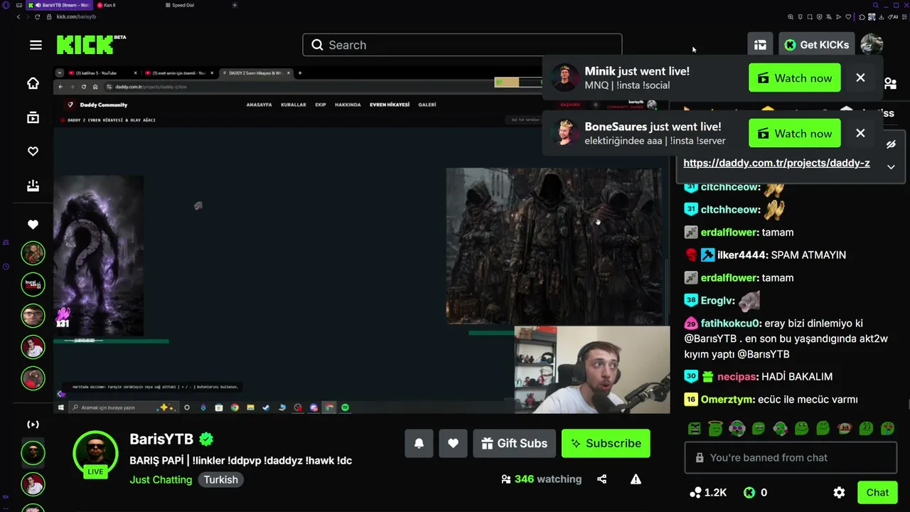Open the Kick hamburger menu
Image resolution: width=910 pixels, height=512 pixels.
click(x=36, y=45)
